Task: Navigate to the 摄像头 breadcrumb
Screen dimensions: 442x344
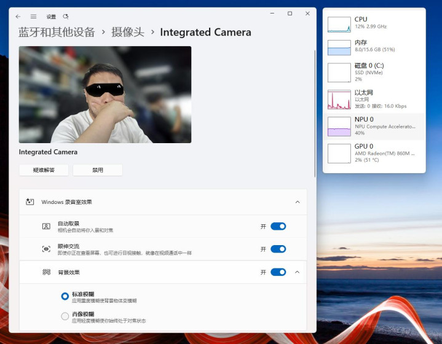Action: point(127,32)
